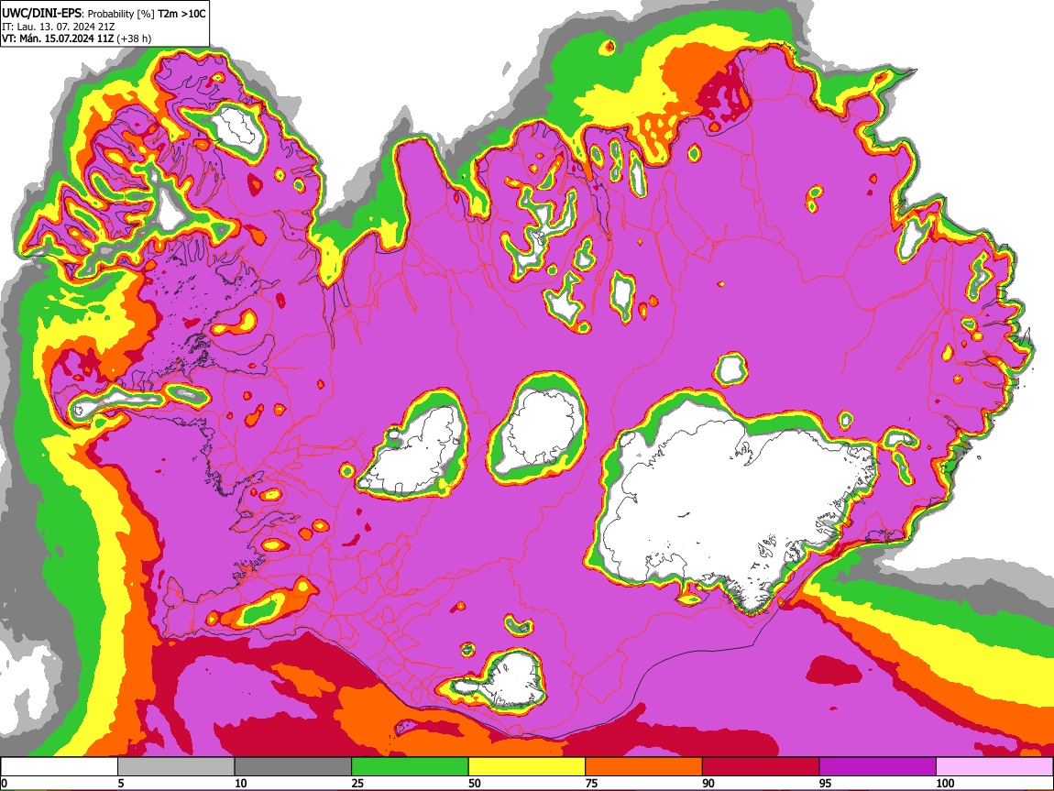Click the dark gray 10–25% legend swatch

[293, 766]
